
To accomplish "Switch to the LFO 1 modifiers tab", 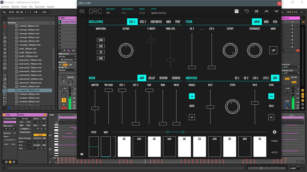I will (x=256, y=78).
